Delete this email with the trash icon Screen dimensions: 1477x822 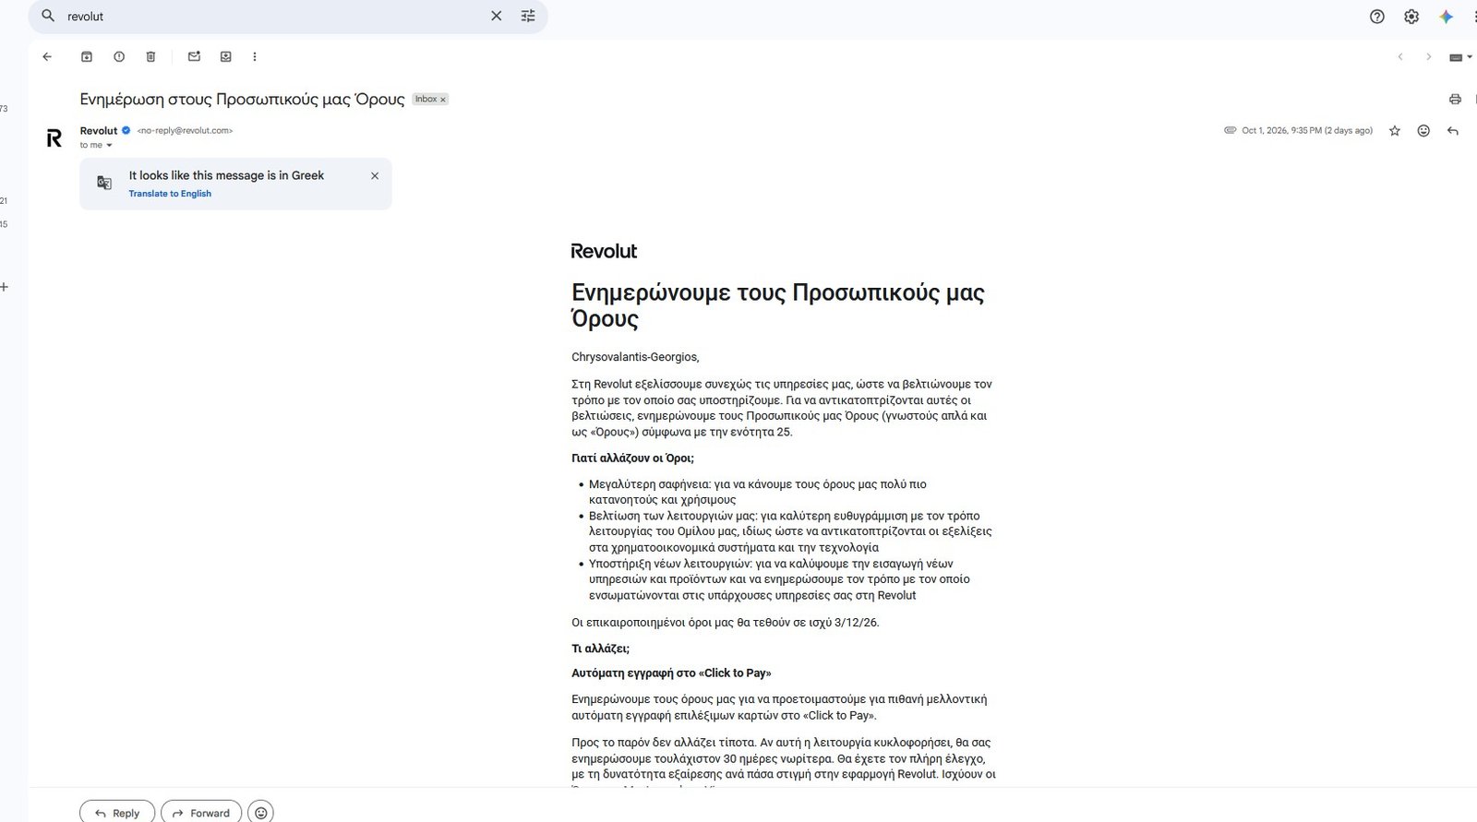click(150, 56)
